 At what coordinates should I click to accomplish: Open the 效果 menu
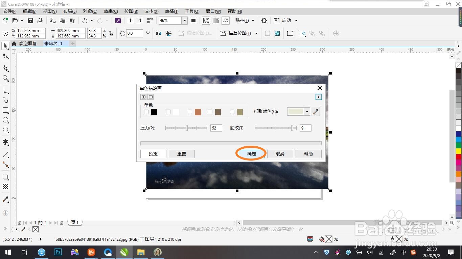111,11
